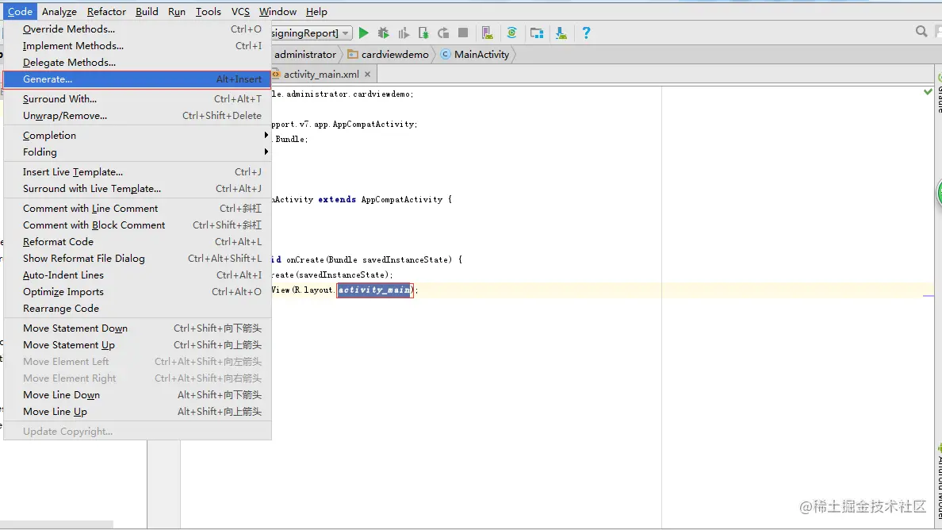The height and width of the screenshot is (530, 942).
Task: Expand the Folding submenu
Action: 137,152
